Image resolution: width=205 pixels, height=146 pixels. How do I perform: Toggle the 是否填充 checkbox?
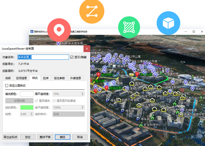click(x=36, y=100)
